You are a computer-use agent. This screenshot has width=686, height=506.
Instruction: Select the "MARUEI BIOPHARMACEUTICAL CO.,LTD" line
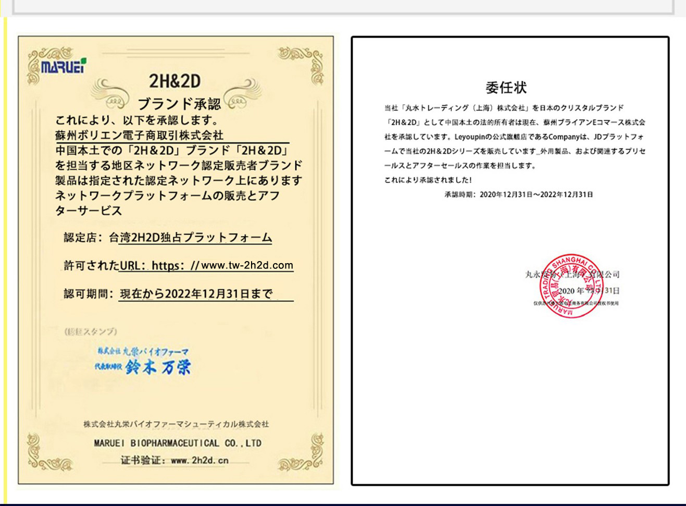(x=178, y=443)
